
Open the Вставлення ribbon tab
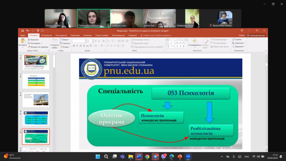(x=47, y=35)
